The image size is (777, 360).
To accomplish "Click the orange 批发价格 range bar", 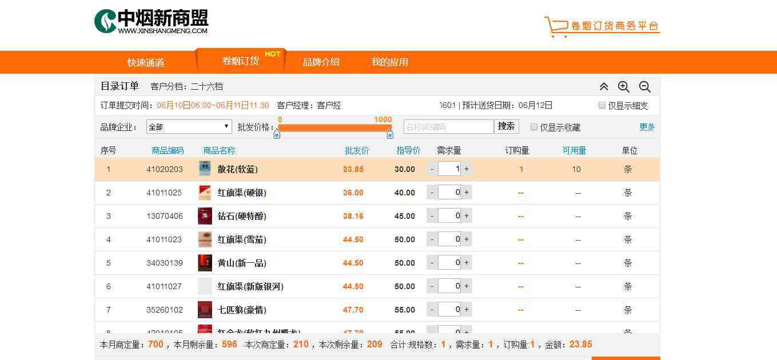I will coord(334,128).
